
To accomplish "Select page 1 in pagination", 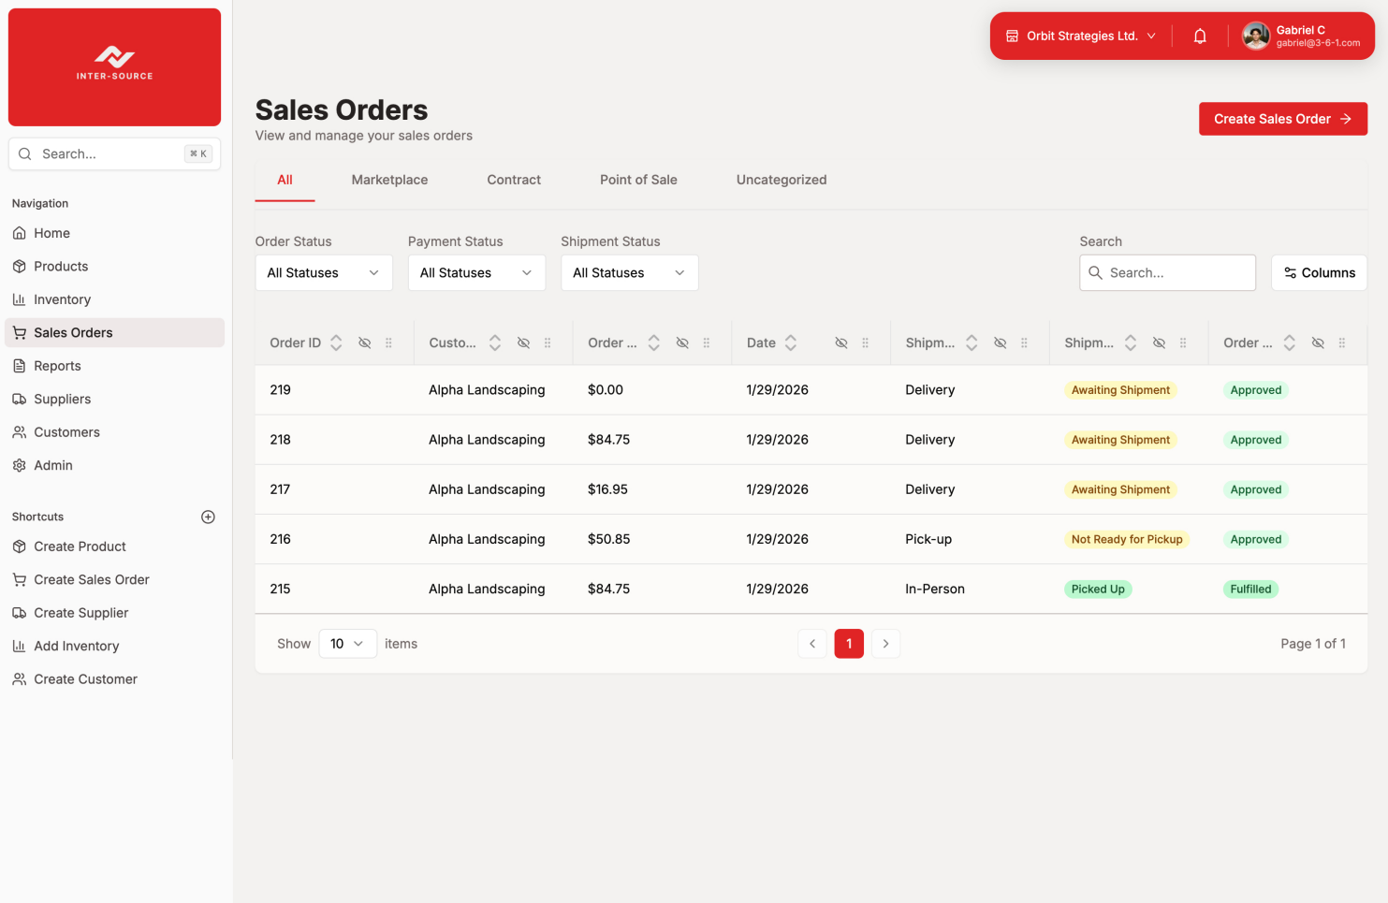I will (x=849, y=644).
